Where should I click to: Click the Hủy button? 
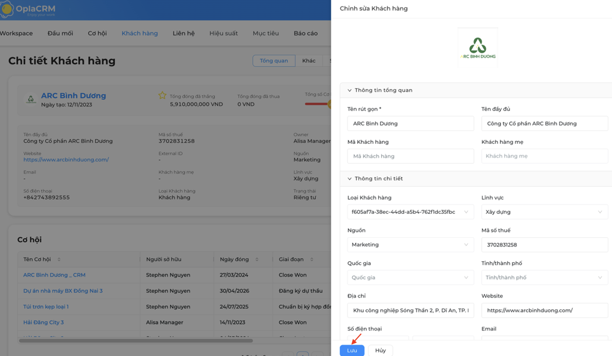380,350
